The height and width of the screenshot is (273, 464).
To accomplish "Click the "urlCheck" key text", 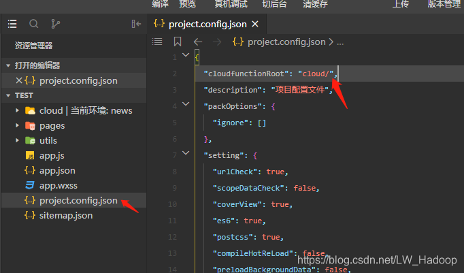I will coord(235,172).
